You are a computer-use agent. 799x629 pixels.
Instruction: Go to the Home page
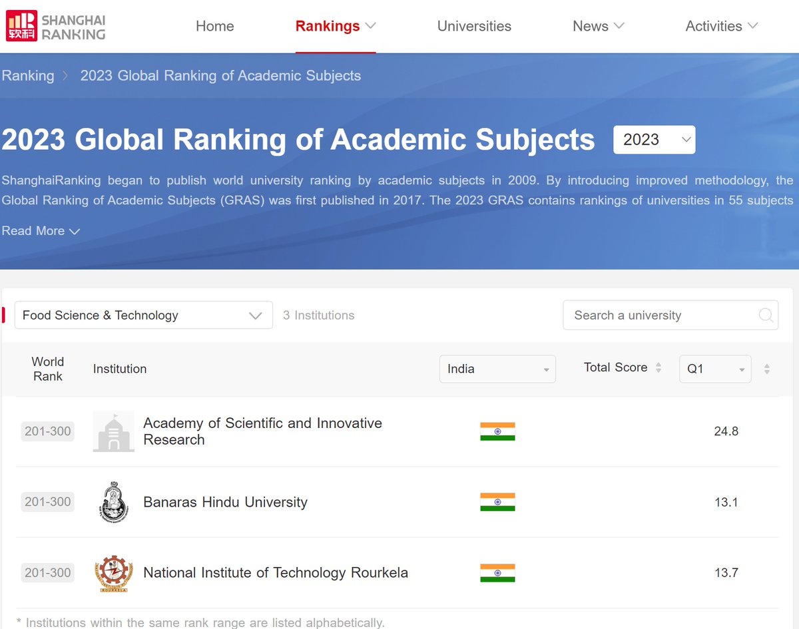coord(215,27)
